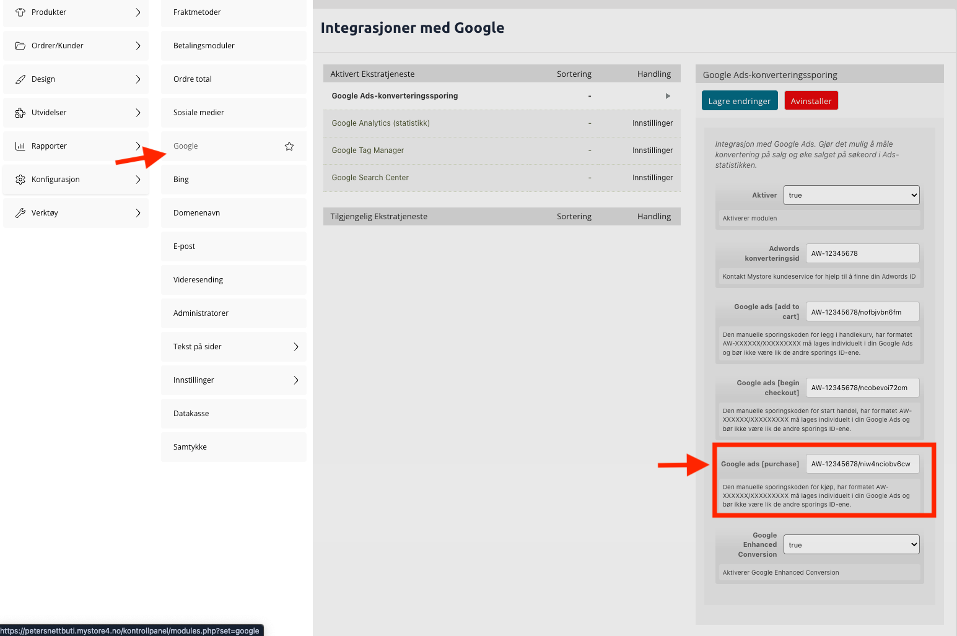This screenshot has height=636, width=957.
Task: Expand the Utvidelser menu chevron
Action: tap(138, 113)
